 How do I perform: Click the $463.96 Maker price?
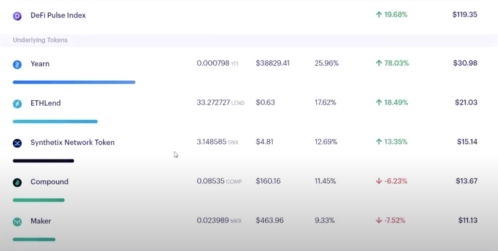click(x=269, y=221)
